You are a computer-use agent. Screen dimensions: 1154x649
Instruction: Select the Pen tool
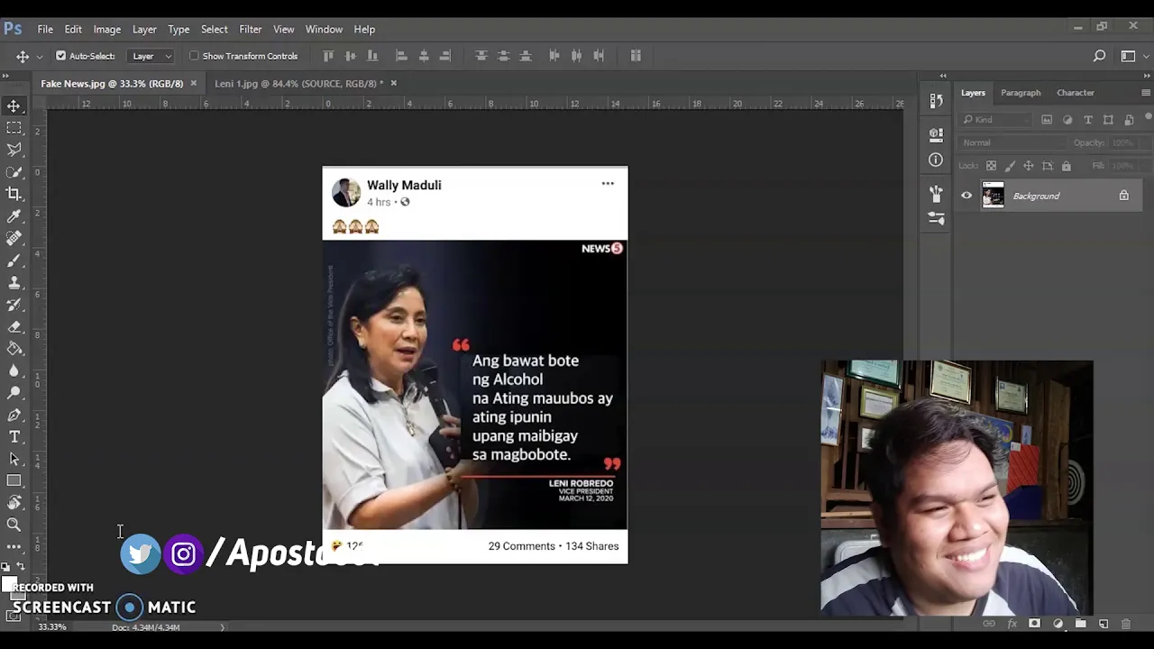pyautogui.click(x=14, y=415)
